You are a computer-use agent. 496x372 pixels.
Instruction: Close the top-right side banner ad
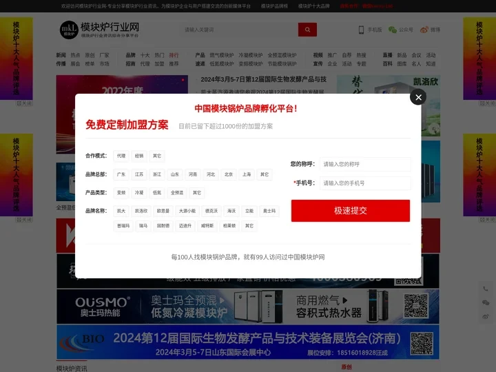pos(487,103)
